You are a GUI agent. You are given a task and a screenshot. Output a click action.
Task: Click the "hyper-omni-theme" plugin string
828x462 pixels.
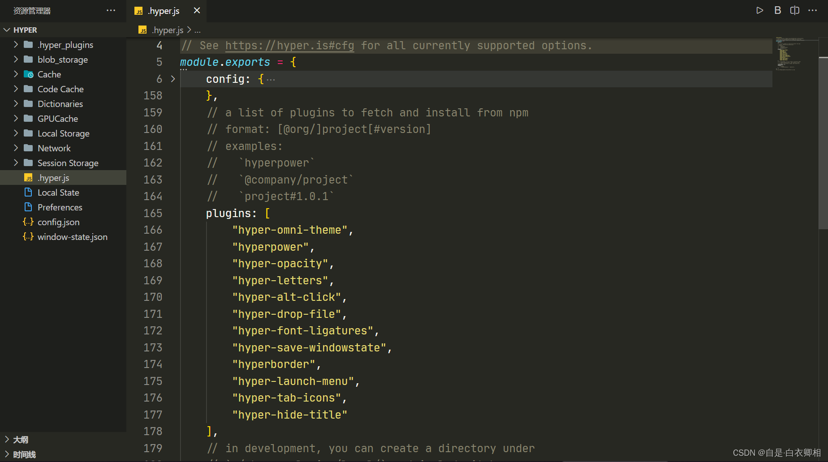click(289, 230)
